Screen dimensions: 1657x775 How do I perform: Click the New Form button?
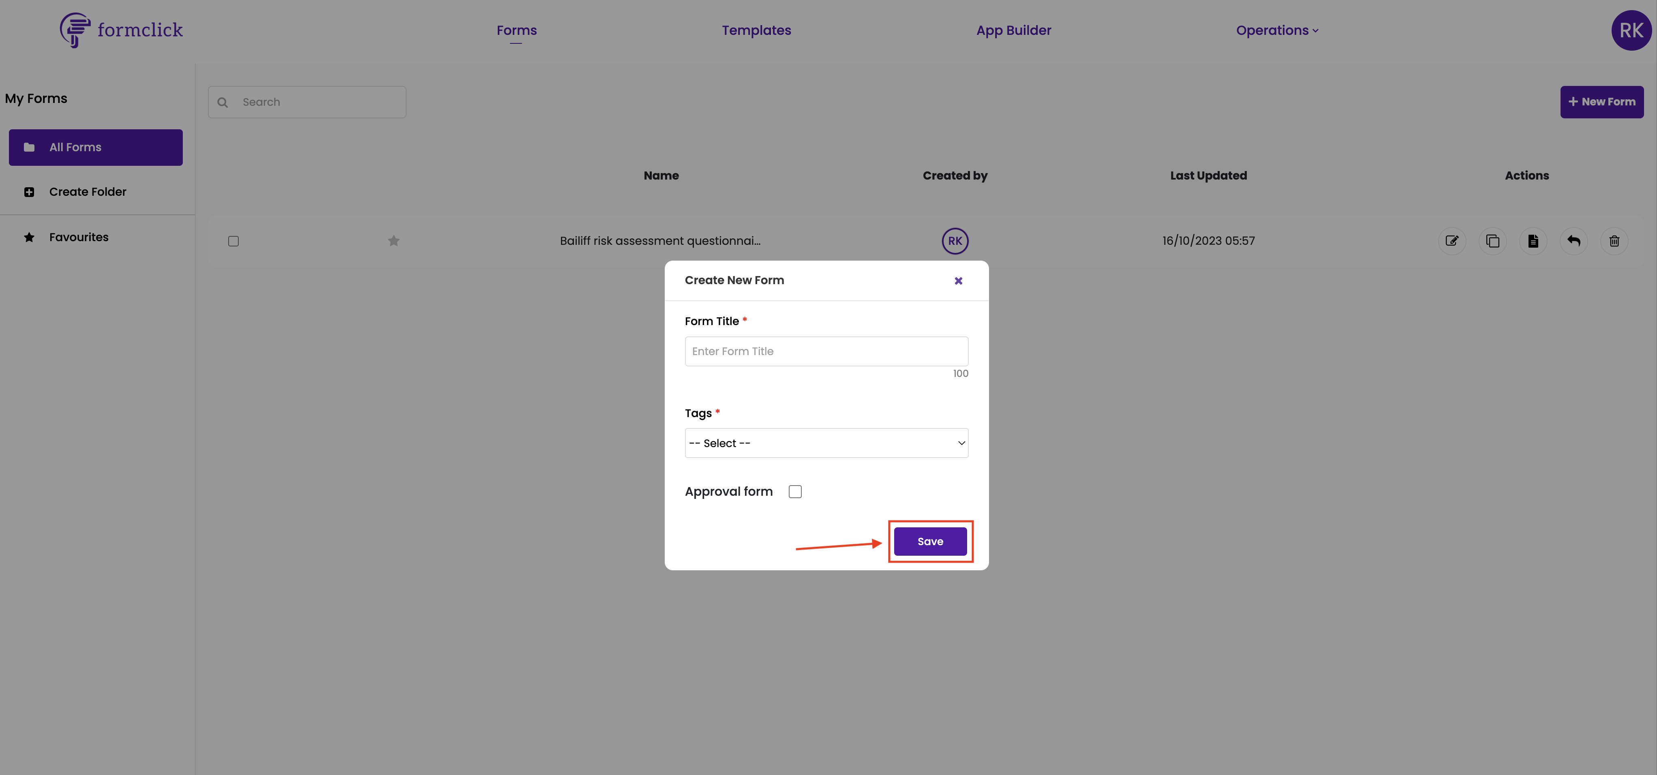1602,102
